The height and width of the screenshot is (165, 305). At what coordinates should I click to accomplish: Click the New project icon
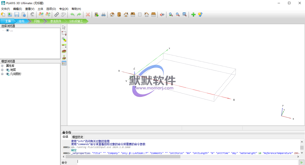tap(3, 14)
